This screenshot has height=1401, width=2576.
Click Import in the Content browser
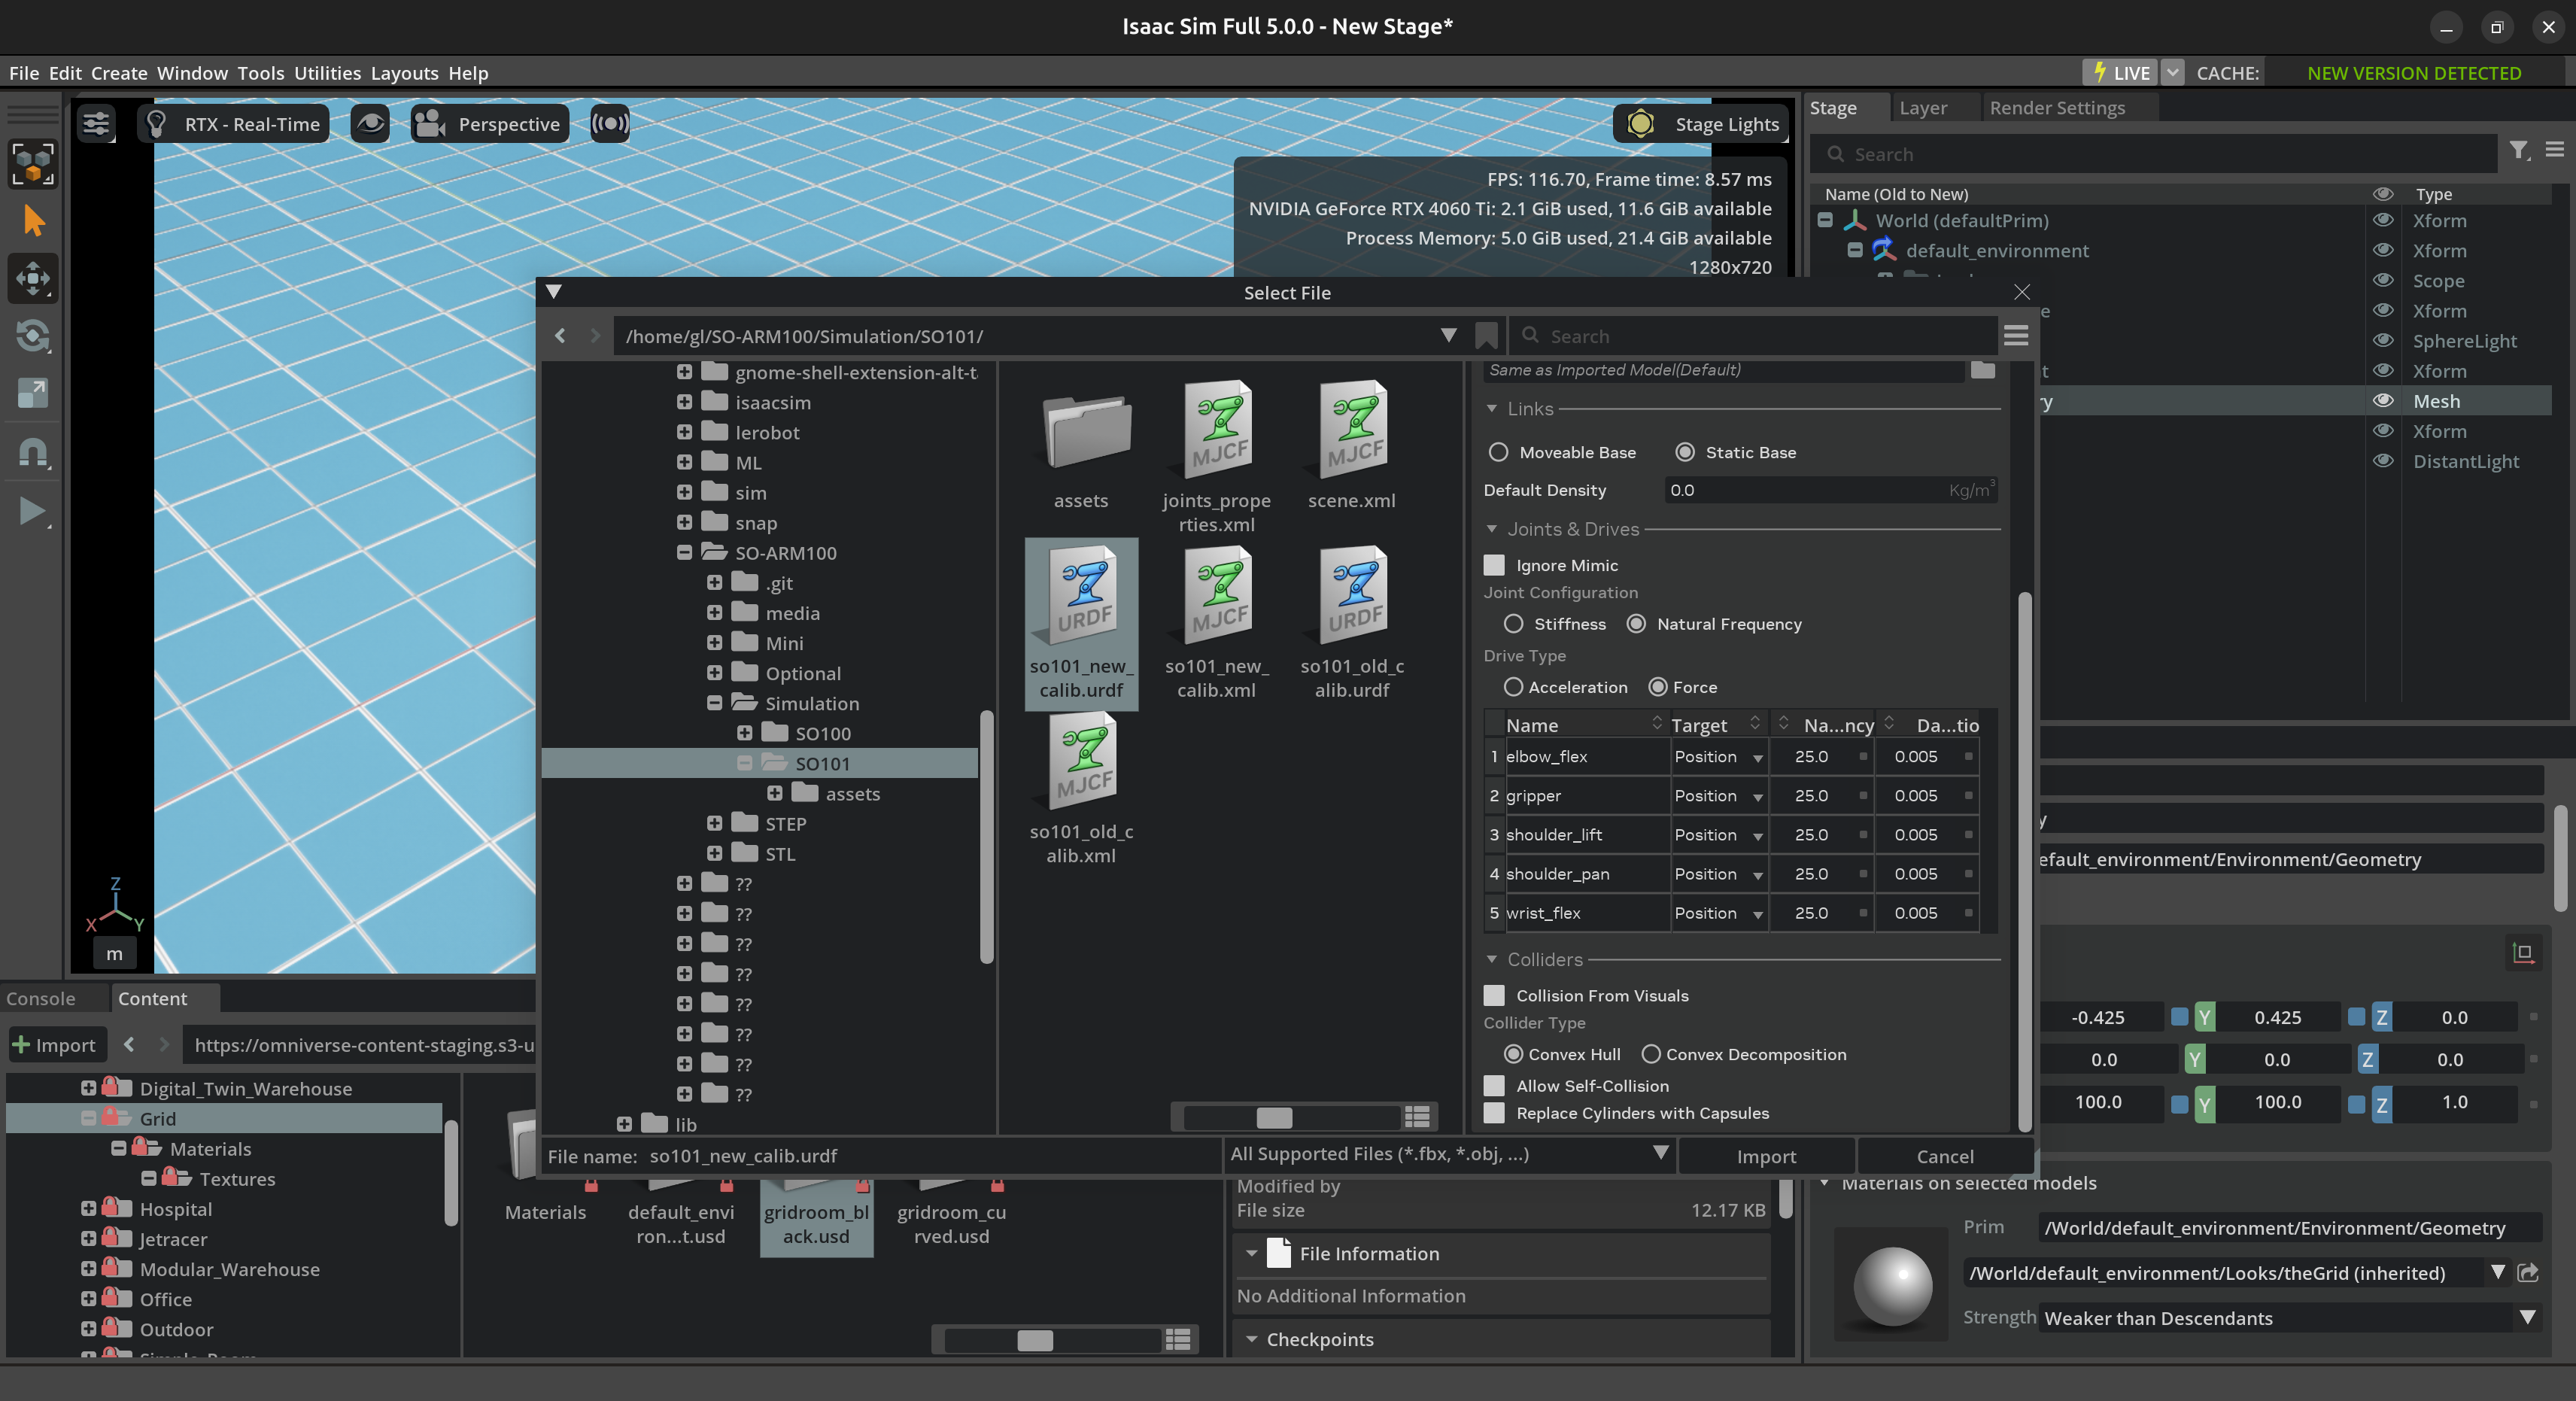tap(54, 1045)
